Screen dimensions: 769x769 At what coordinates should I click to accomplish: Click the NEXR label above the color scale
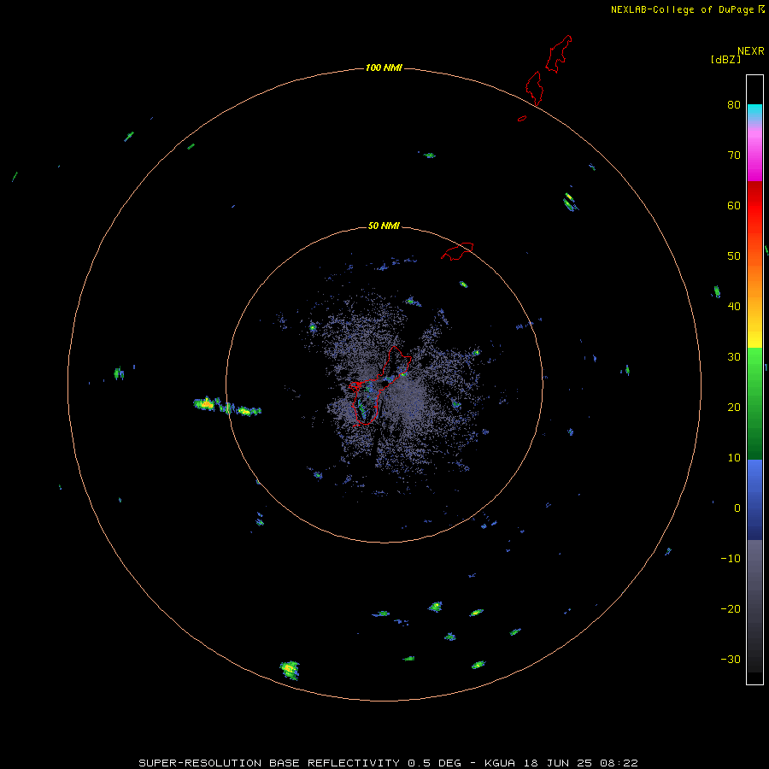751,51
